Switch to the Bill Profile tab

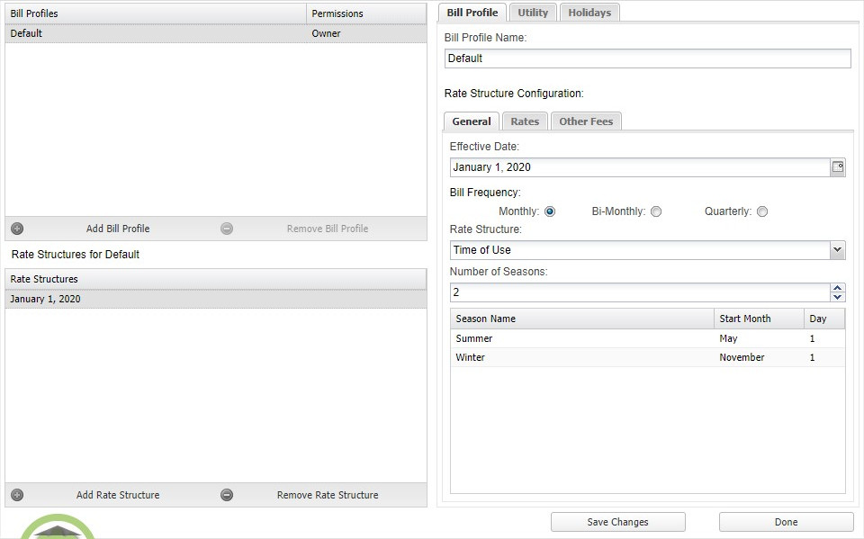(x=472, y=12)
